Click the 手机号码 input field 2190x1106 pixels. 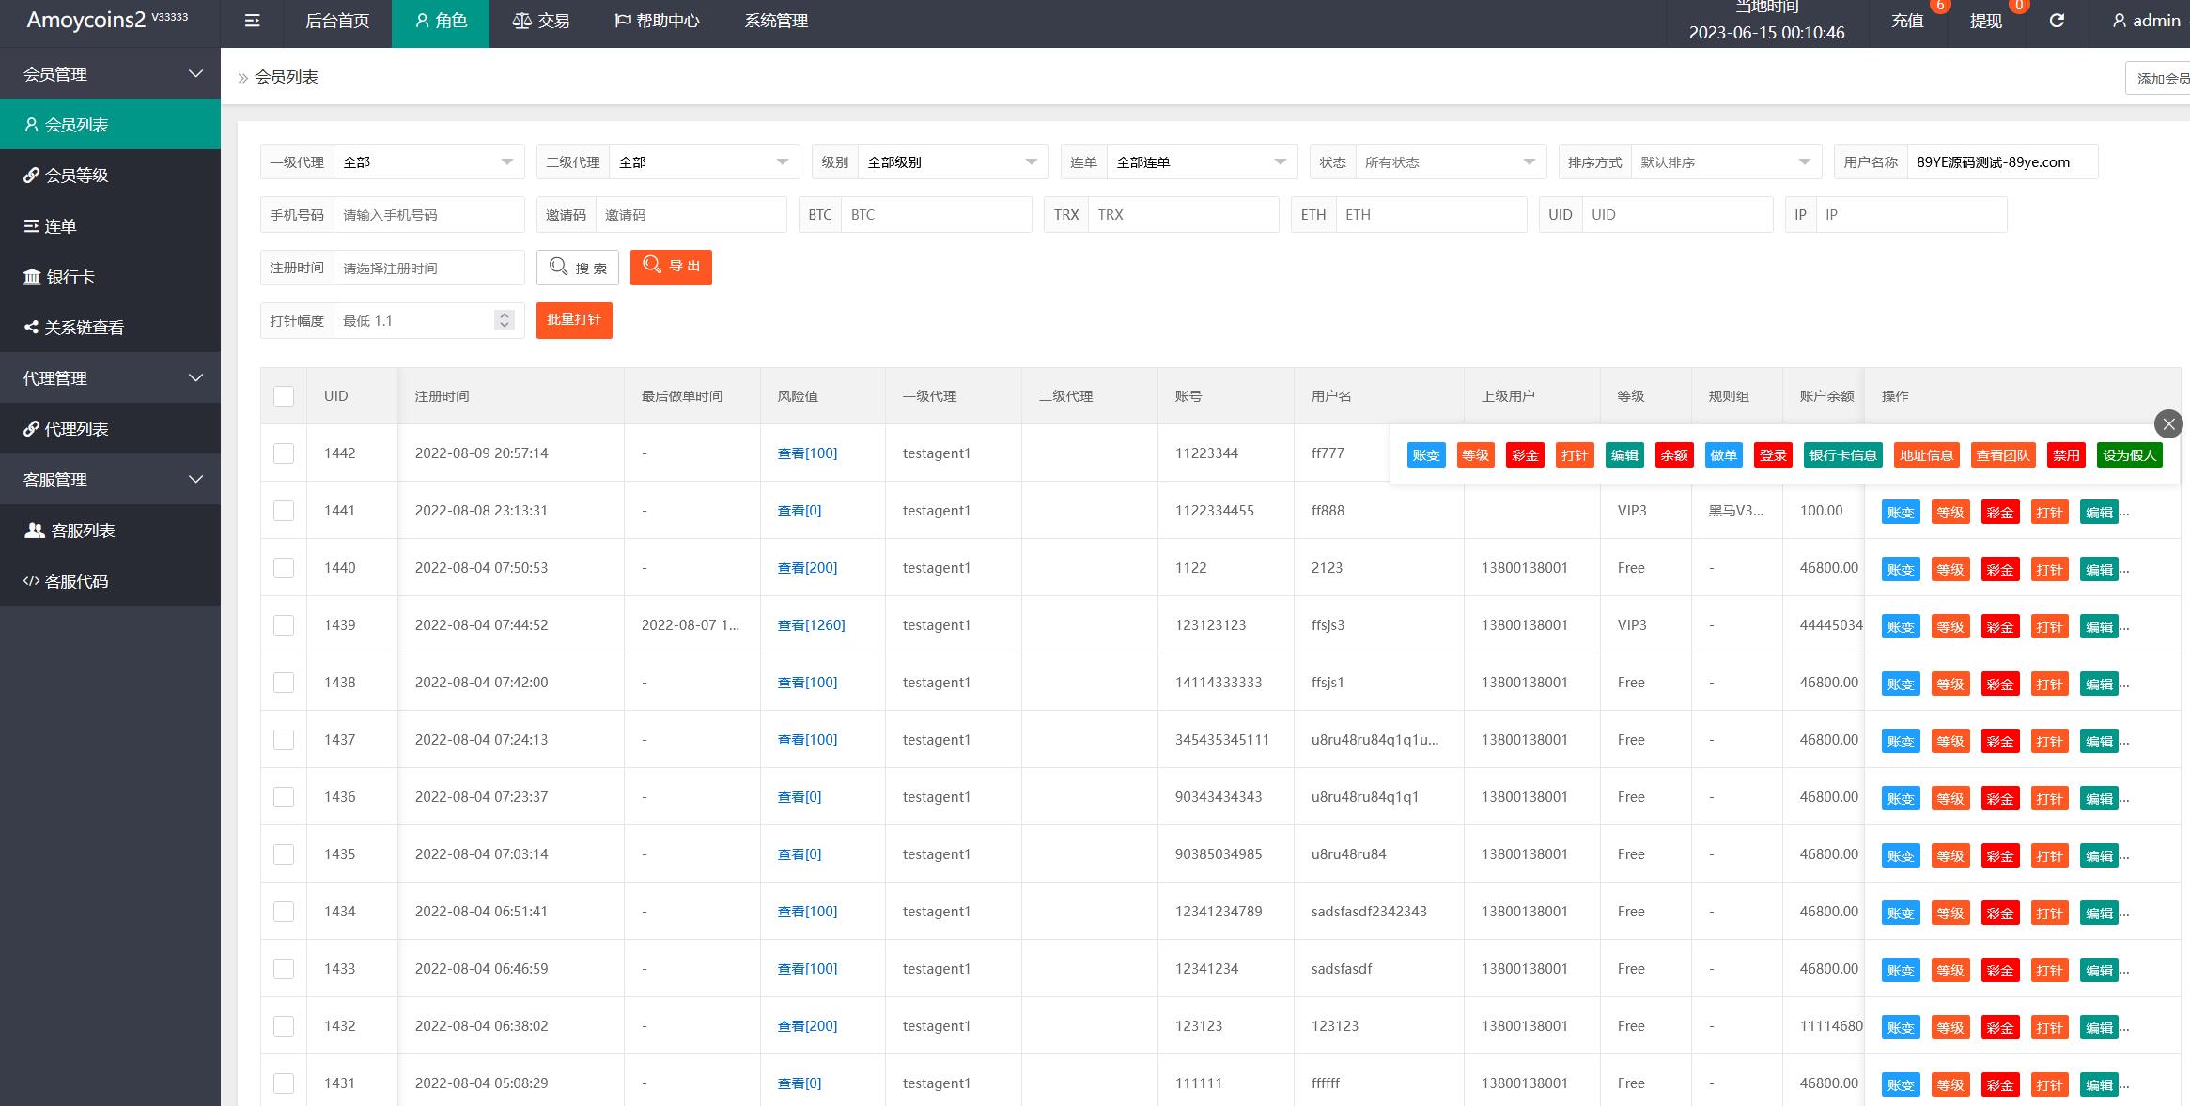[428, 215]
